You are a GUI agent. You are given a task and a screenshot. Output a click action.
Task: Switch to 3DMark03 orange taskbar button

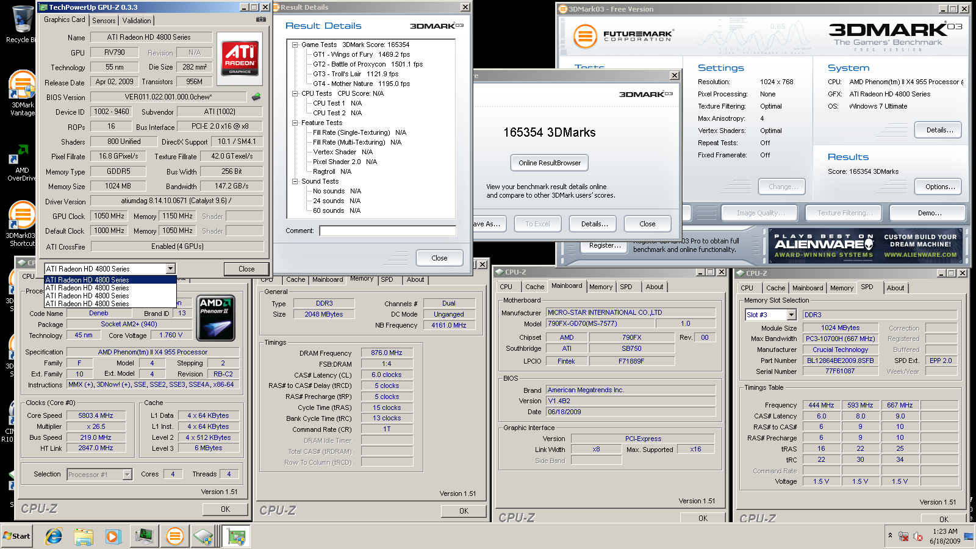pos(174,536)
